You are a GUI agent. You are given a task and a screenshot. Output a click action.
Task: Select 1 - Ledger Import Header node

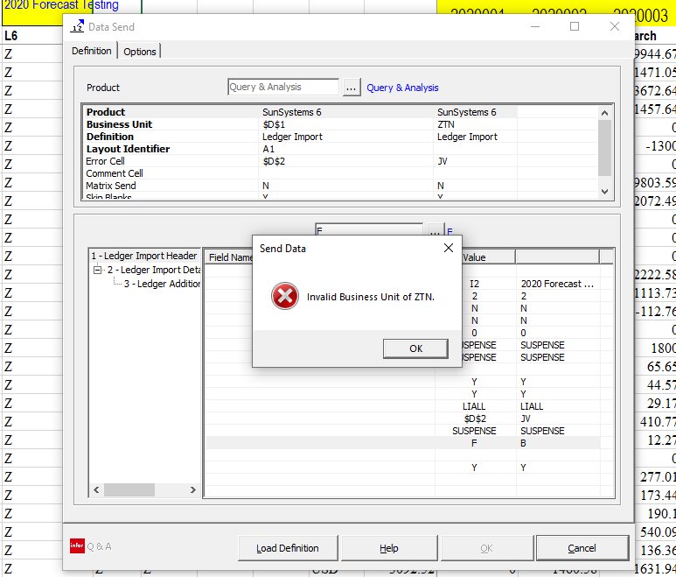click(144, 256)
